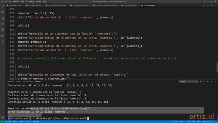This screenshot has height=123, width=218.
Task: Click the Ln 145, Col 1 cursor position
Action: pyautogui.click(x=174, y=122)
